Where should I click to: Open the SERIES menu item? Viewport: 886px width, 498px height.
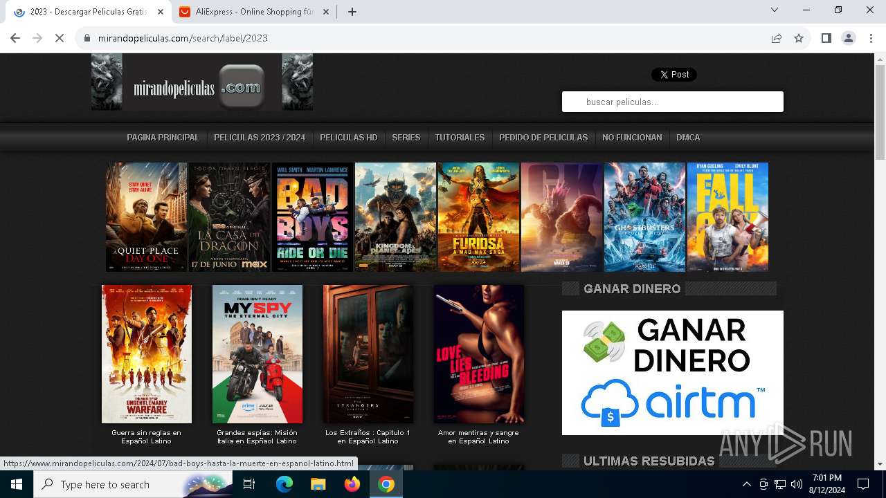(x=406, y=138)
